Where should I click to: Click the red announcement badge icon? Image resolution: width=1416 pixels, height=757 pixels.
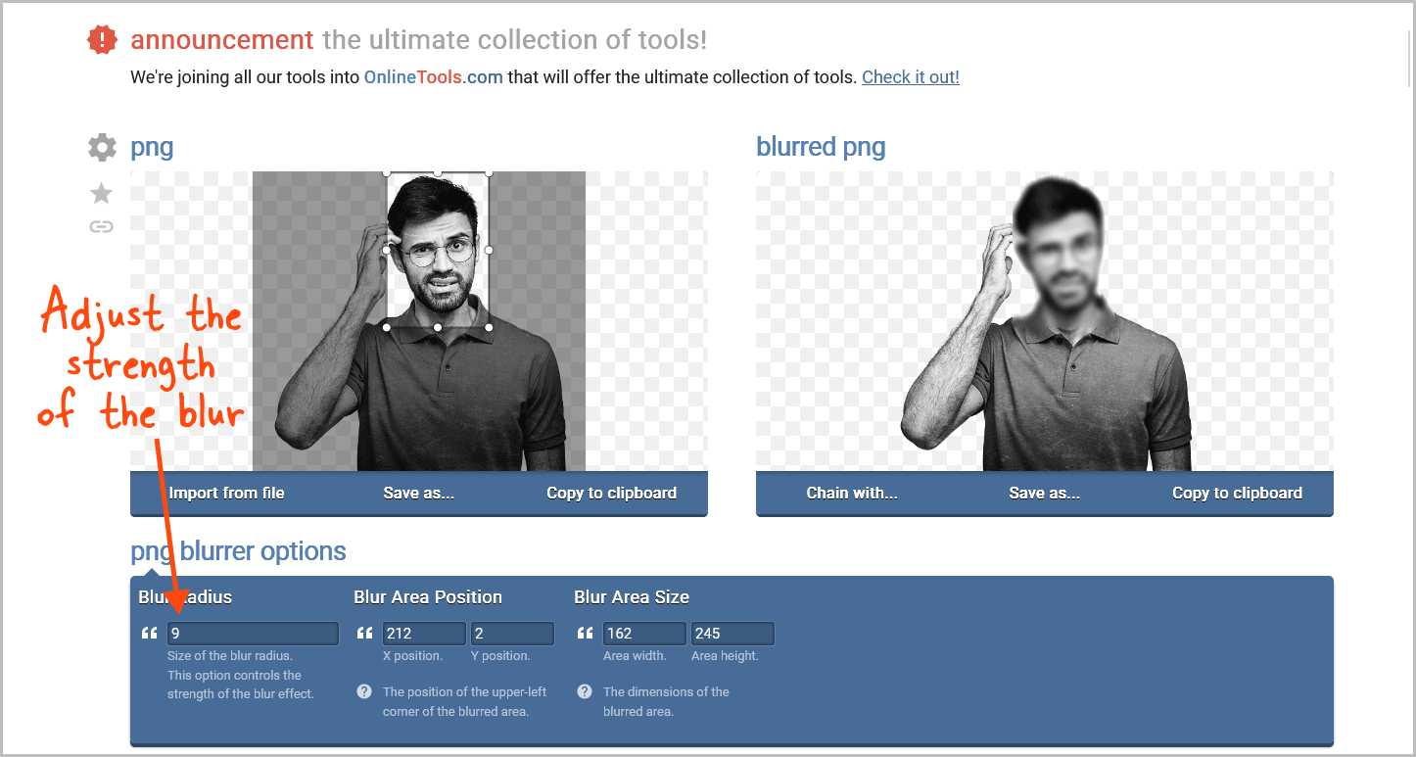click(102, 39)
